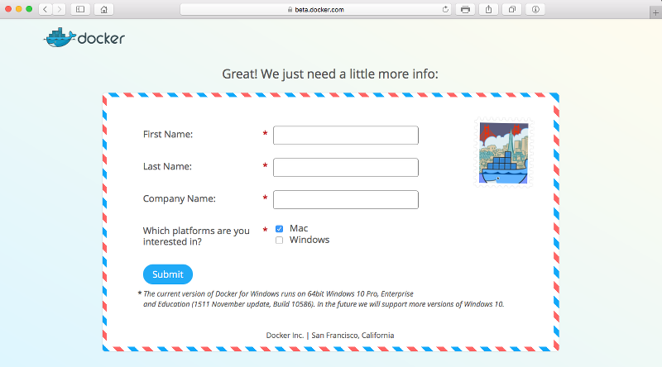The height and width of the screenshot is (367, 662).
Task: Focus the First Name input field
Action: pyautogui.click(x=346, y=135)
